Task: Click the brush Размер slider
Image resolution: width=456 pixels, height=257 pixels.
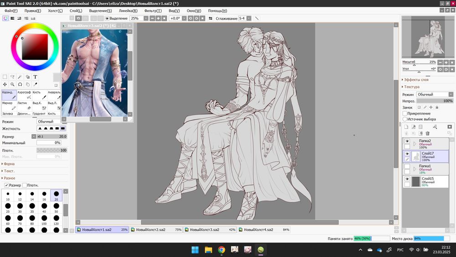Action: tap(52, 136)
